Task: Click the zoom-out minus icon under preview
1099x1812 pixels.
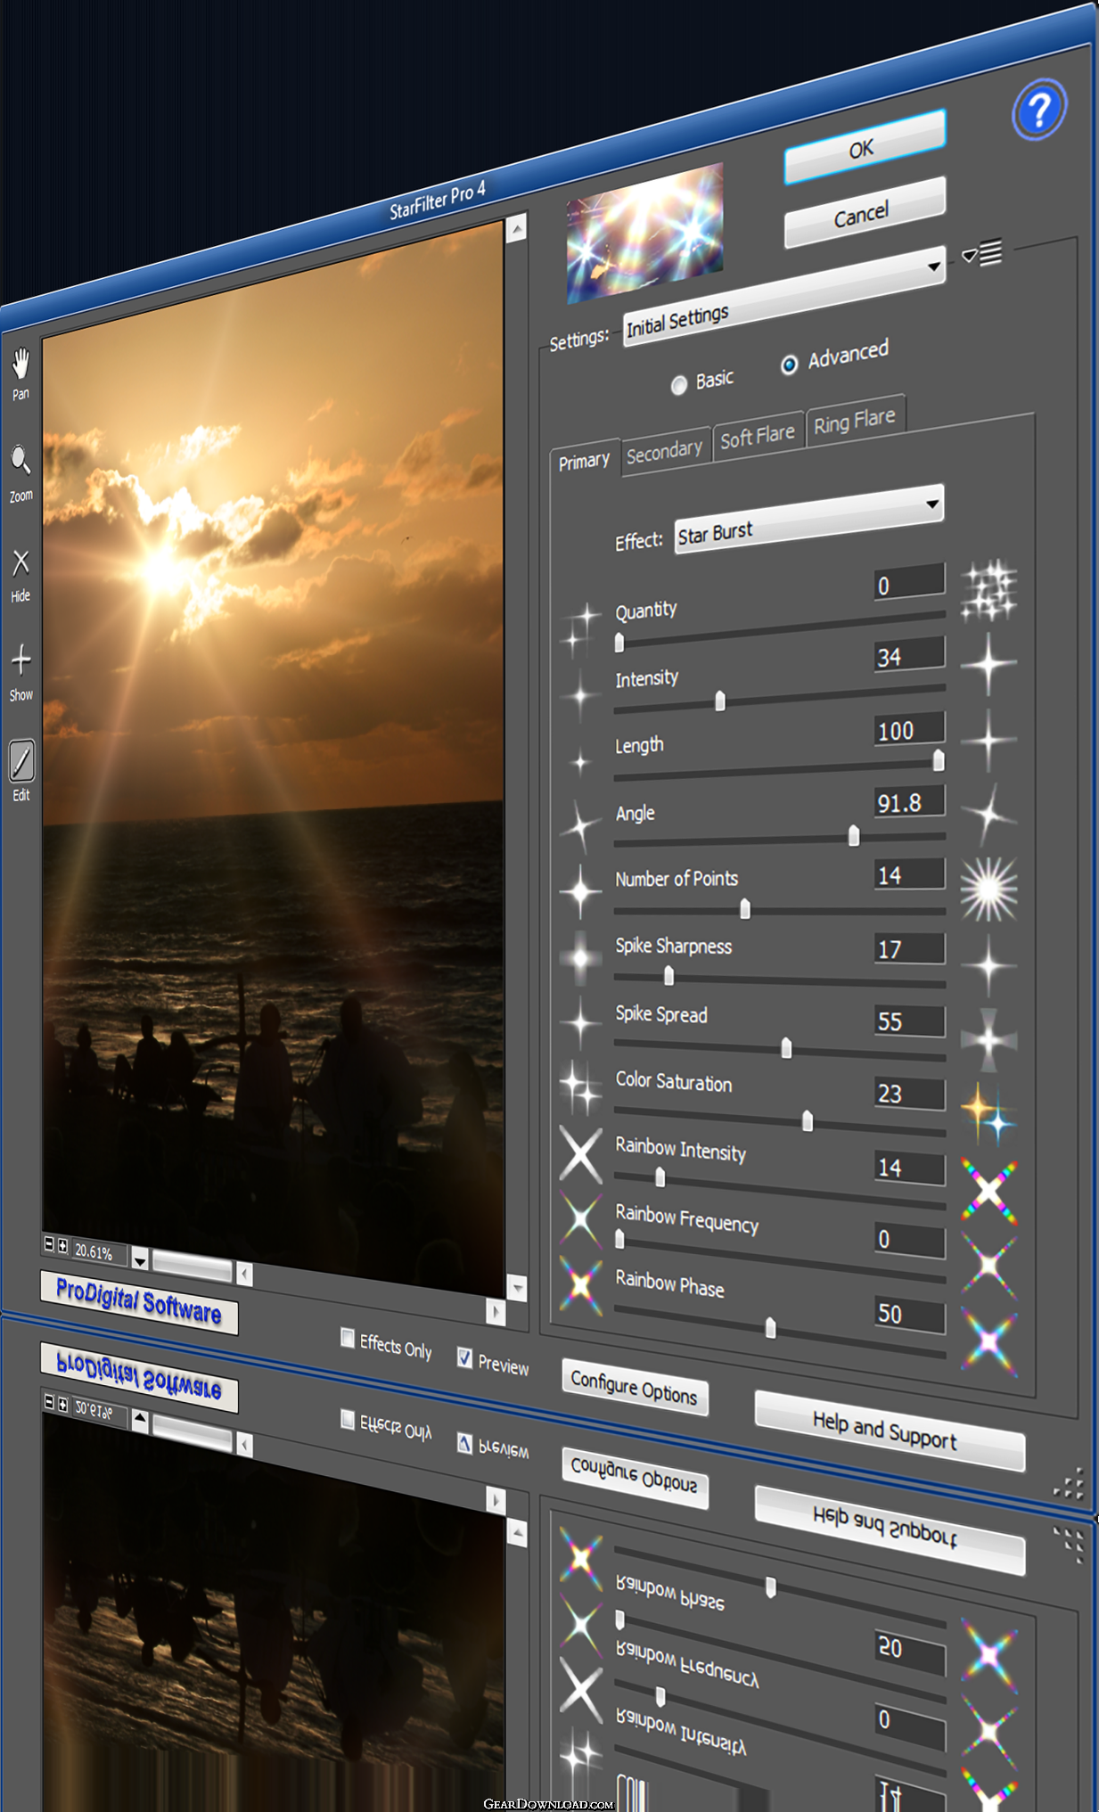Action: click(x=49, y=1243)
